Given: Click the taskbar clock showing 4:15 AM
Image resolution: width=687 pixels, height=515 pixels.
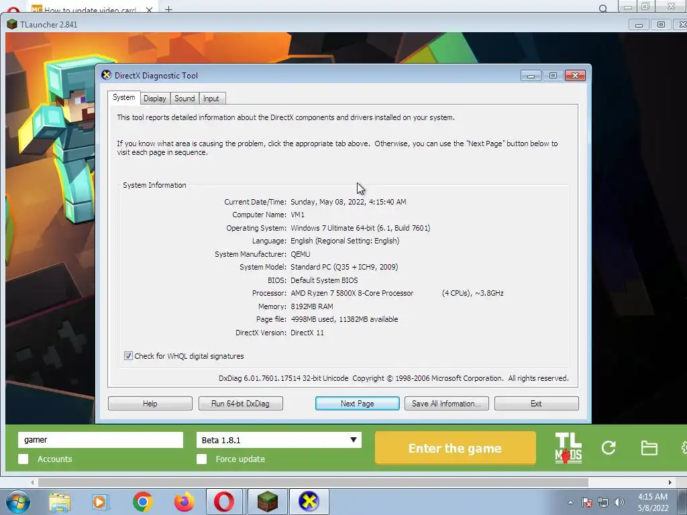Looking at the screenshot, I should [653, 502].
